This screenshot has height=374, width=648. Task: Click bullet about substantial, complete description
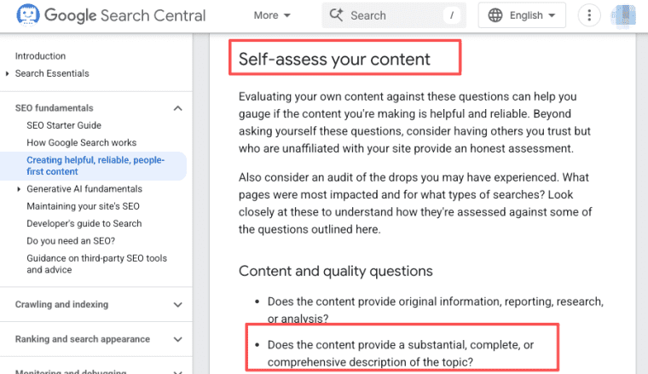401,353
